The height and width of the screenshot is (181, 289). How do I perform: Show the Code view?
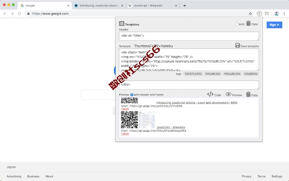(x=214, y=95)
